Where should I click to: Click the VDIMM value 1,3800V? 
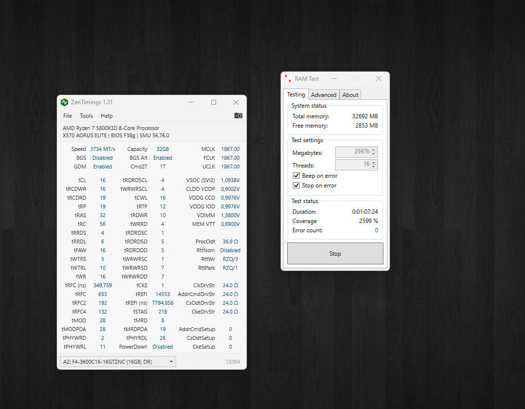[x=230, y=215]
